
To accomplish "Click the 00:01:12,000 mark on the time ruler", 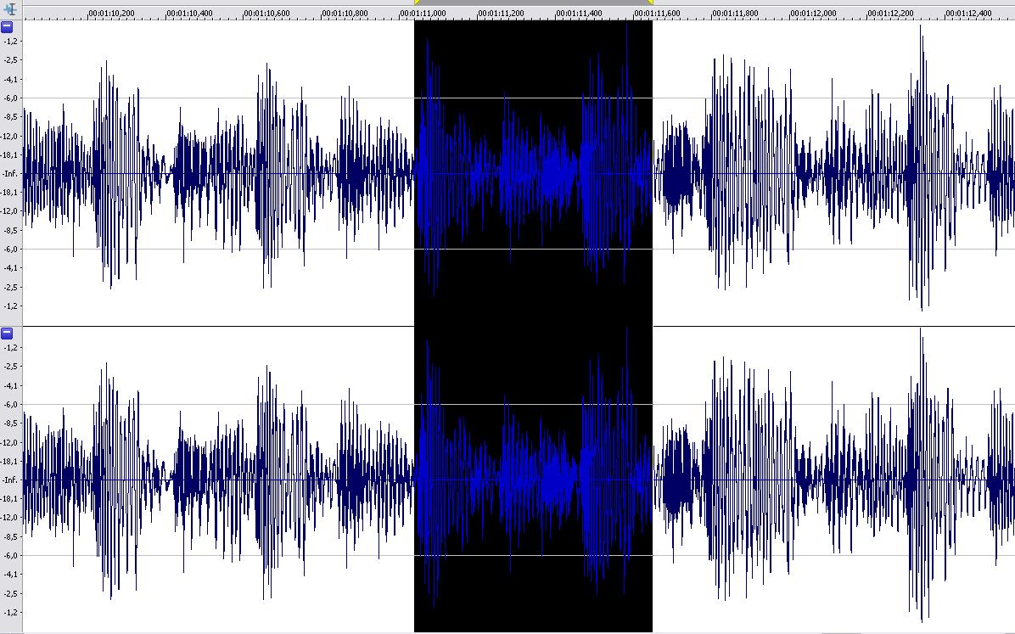I will point(813,13).
